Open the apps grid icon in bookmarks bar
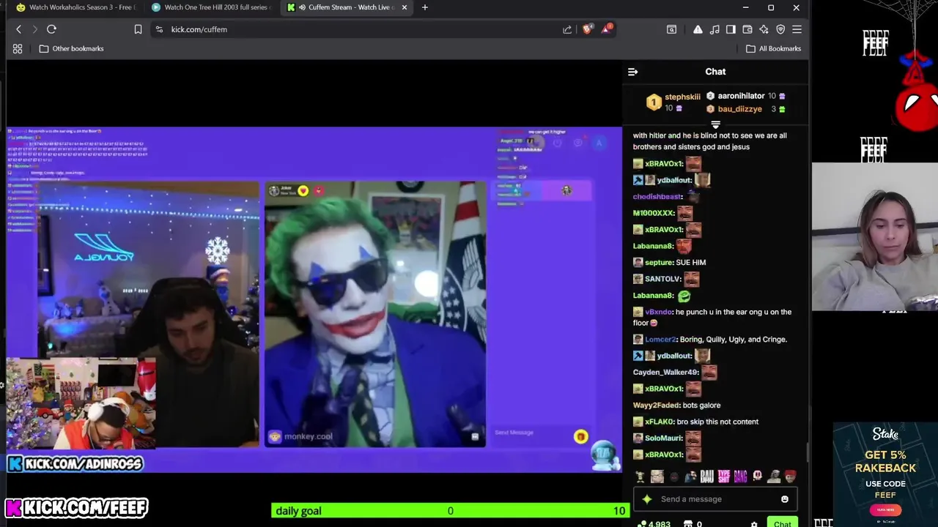Viewport: 938px width, 527px height. click(x=18, y=48)
